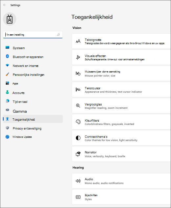Open the Apps section

coord(33,83)
